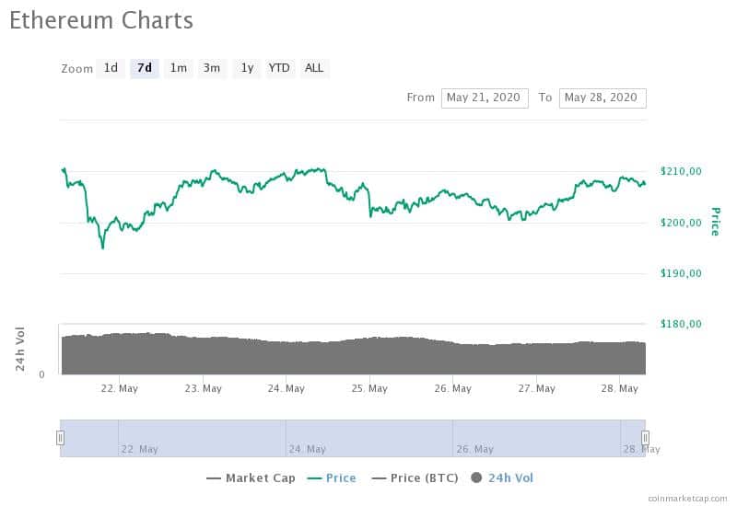The width and height of the screenshot is (737, 506).
Task: Click the 24h volume bar area
Action: tap(354, 354)
